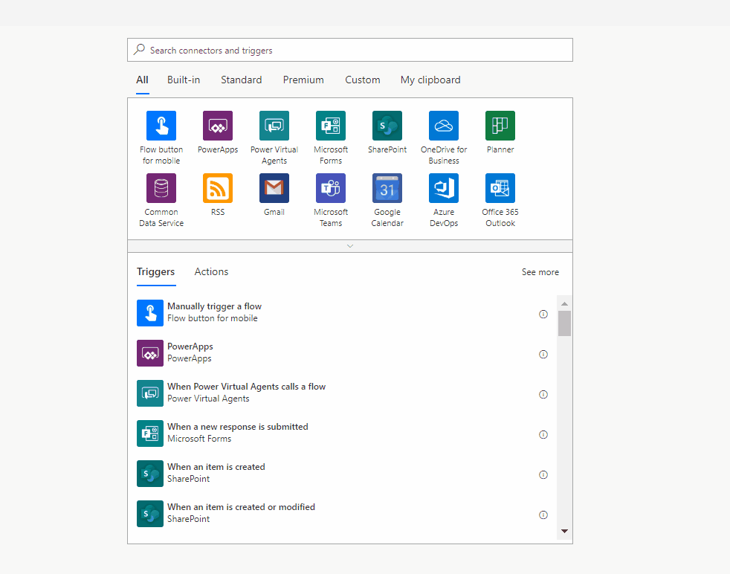
Task: Select the Microsoft Forms connector
Action: [331, 126]
